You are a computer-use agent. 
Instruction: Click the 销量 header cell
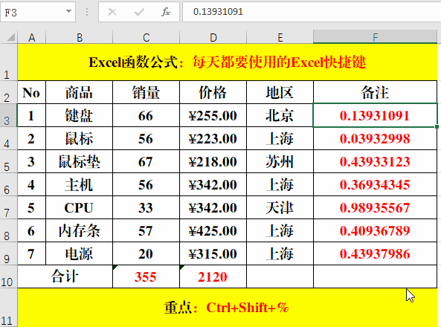pos(146,92)
